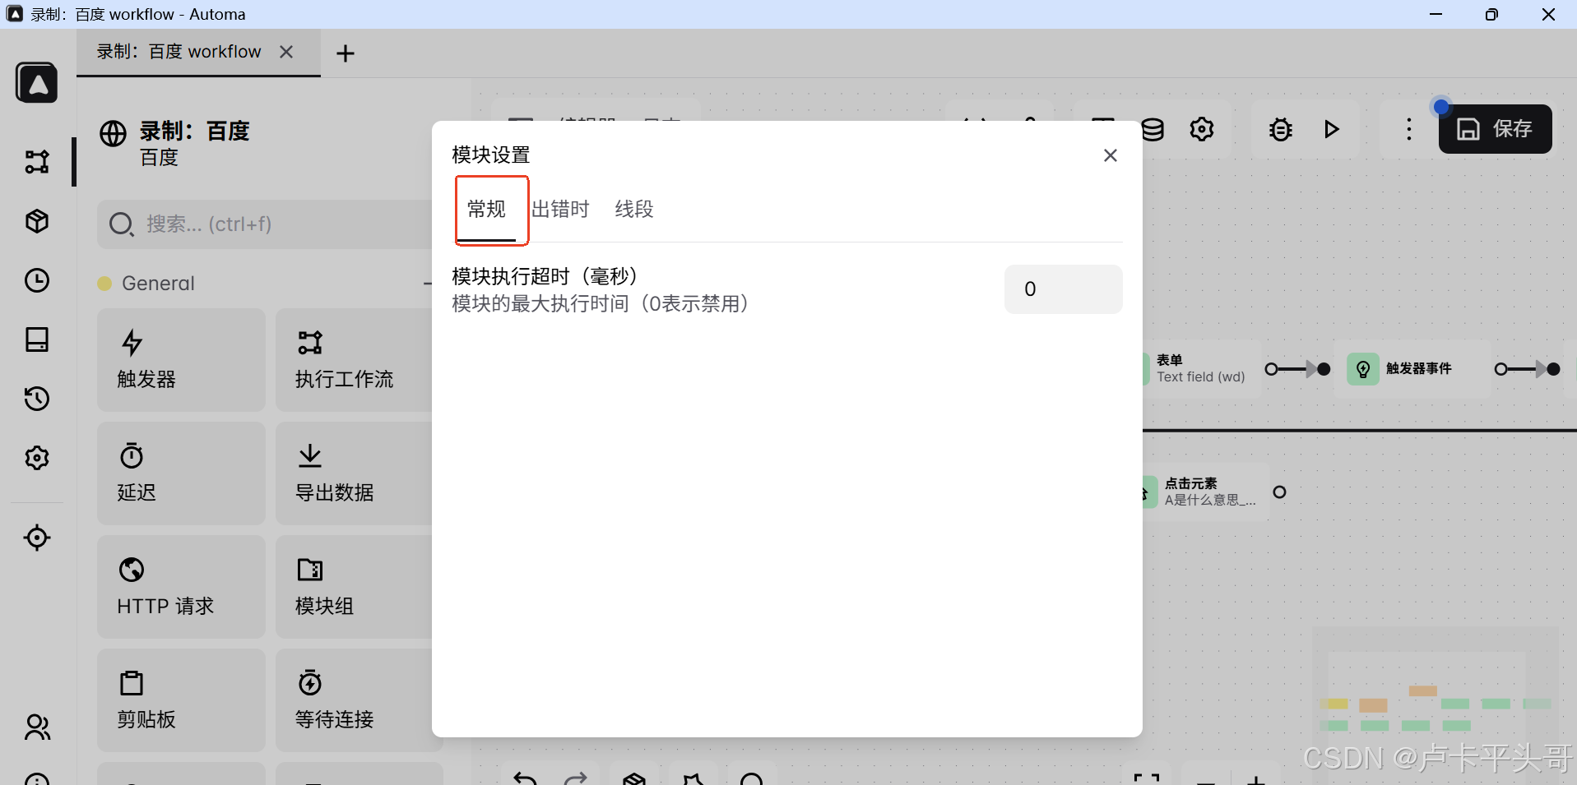Screen dimensions: 1577x785
Task: Open the workflow table database icon
Action: (x=1153, y=129)
